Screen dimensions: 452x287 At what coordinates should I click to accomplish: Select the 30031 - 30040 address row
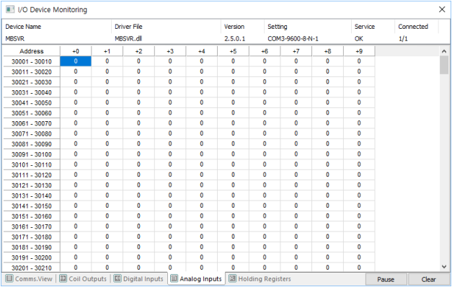(x=32, y=92)
